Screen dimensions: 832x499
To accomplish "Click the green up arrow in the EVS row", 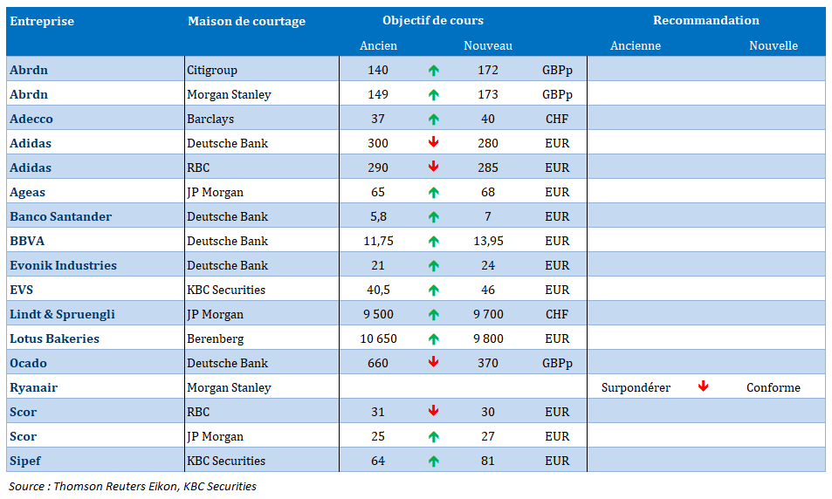I will (x=434, y=290).
